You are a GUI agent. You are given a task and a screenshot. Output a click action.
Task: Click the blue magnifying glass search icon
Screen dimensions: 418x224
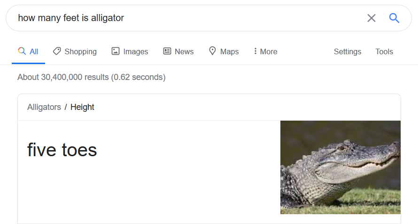394,18
